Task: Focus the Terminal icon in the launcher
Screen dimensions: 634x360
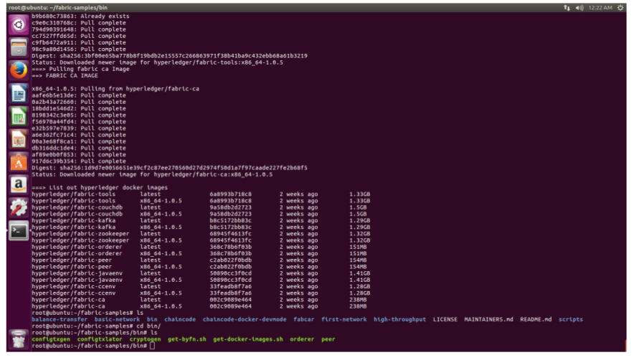Action: click(19, 231)
